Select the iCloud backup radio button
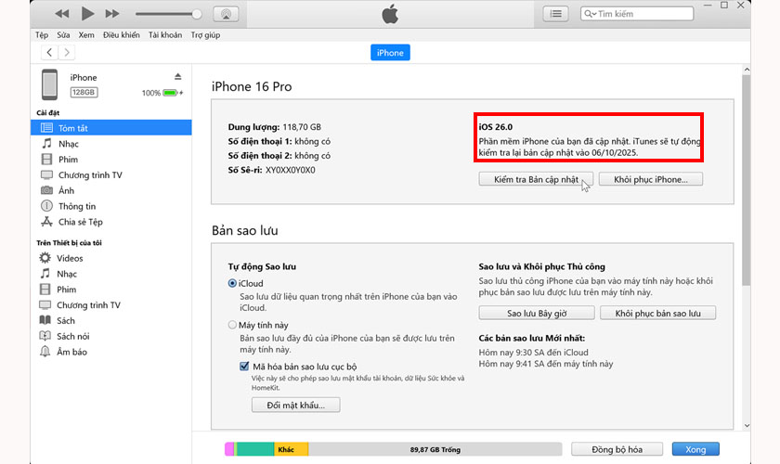 (232, 283)
